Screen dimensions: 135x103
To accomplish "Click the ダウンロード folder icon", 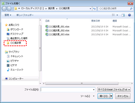I will [8, 29].
